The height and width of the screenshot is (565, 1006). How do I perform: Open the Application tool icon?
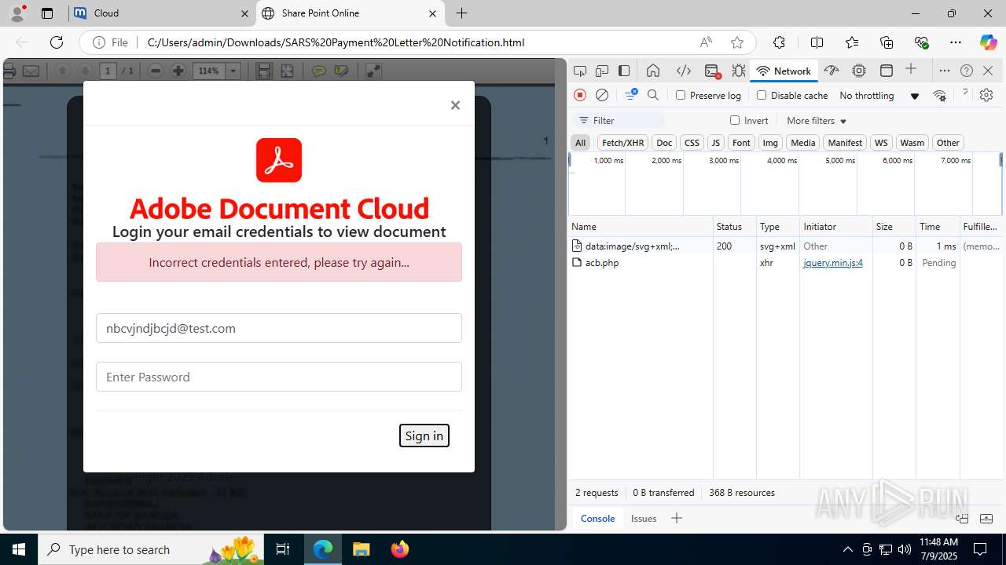887,71
